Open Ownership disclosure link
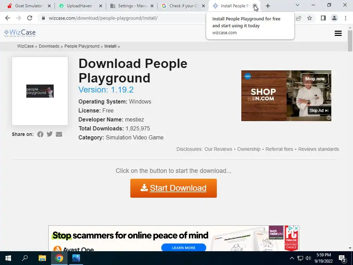This screenshot has width=353, height=265. 249,149
